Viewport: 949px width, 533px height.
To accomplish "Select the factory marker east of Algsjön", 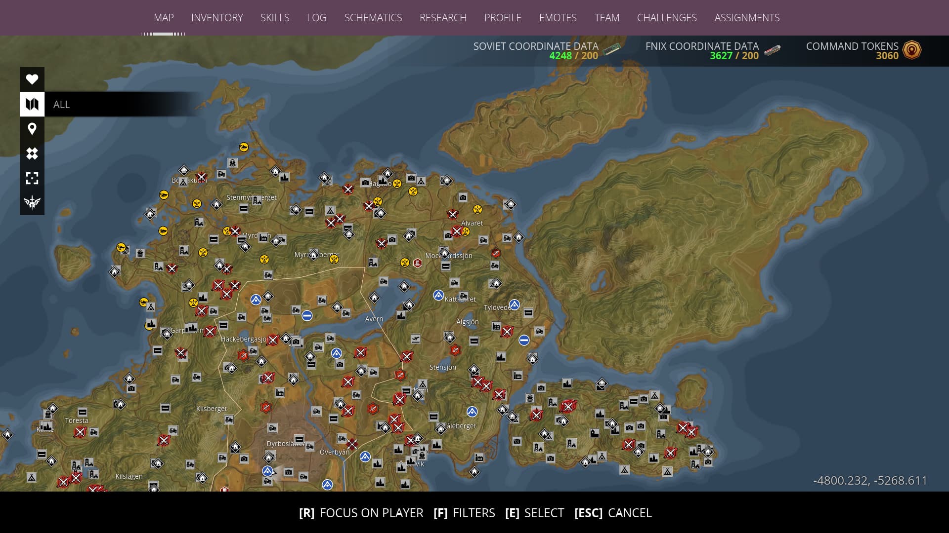I will pos(496,326).
